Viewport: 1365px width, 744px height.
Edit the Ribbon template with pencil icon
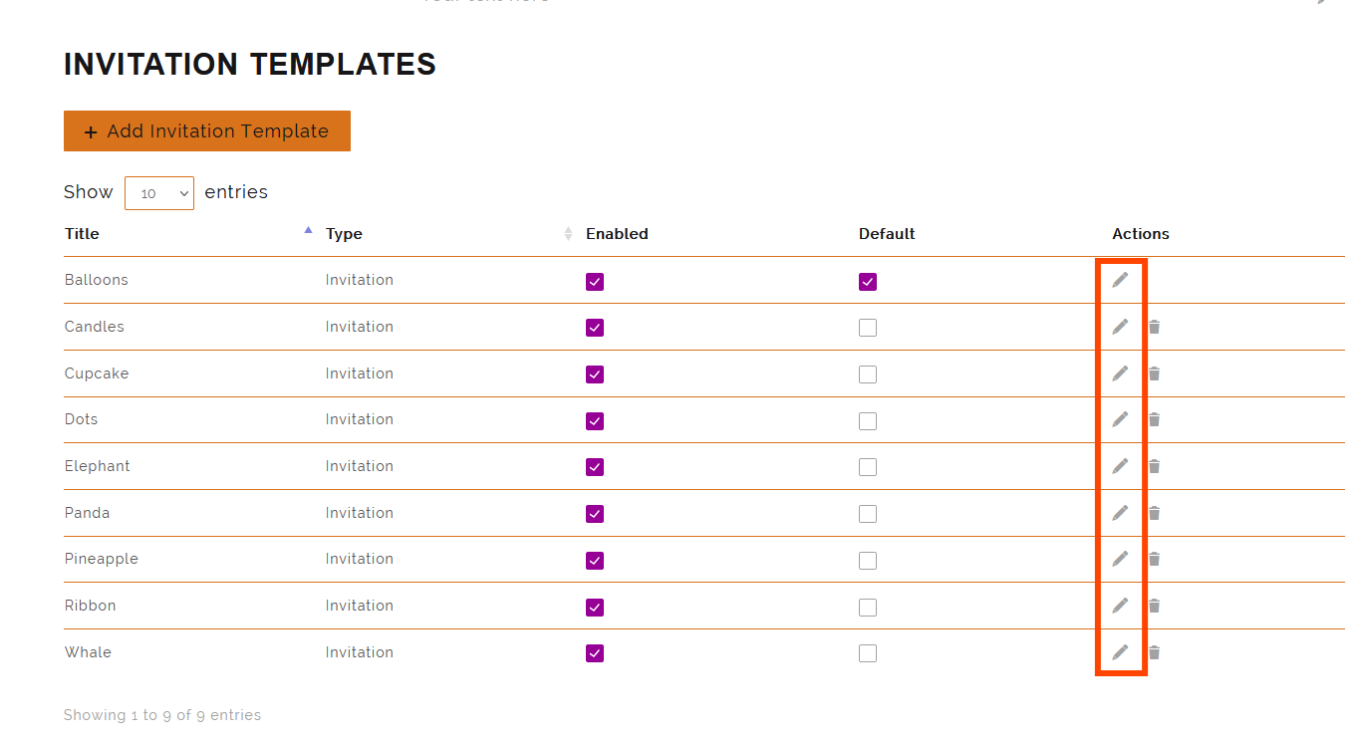[1121, 606]
